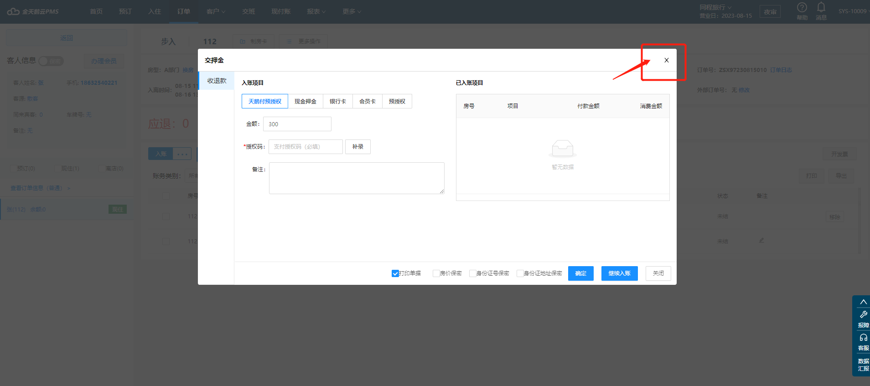Image resolution: width=870 pixels, height=386 pixels.
Task: Click the 金天鹅云PMS logo
Action: [33, 11]
